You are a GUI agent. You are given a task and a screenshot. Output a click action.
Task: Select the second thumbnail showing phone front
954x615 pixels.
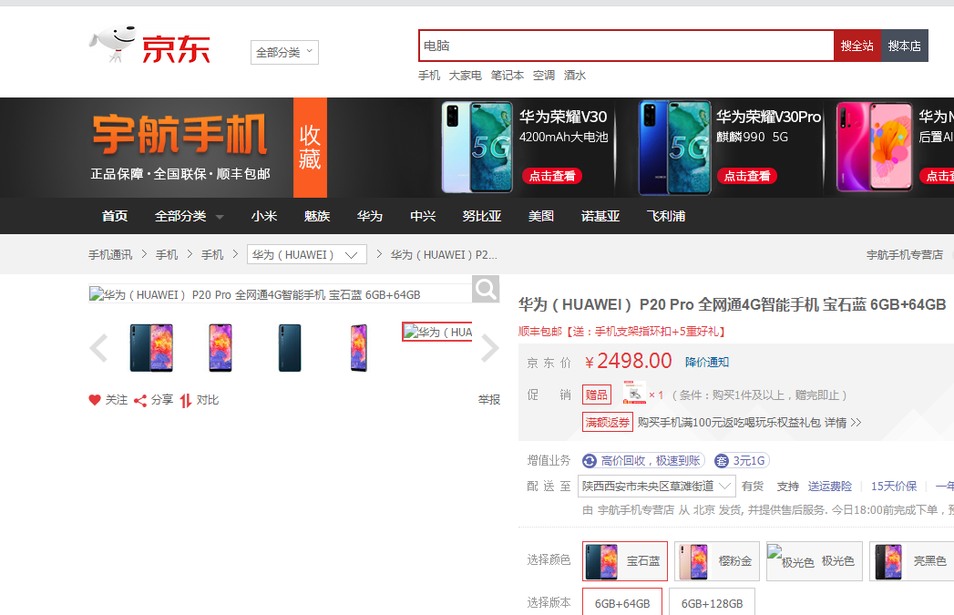pos(221,348)
